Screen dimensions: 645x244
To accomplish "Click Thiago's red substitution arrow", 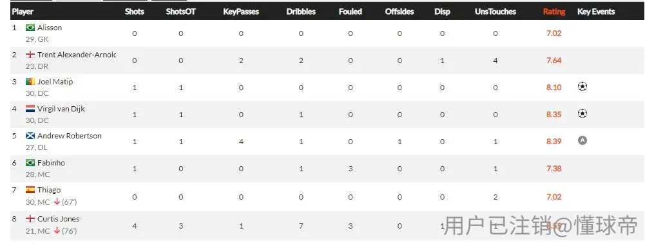I will coord(57,202).
